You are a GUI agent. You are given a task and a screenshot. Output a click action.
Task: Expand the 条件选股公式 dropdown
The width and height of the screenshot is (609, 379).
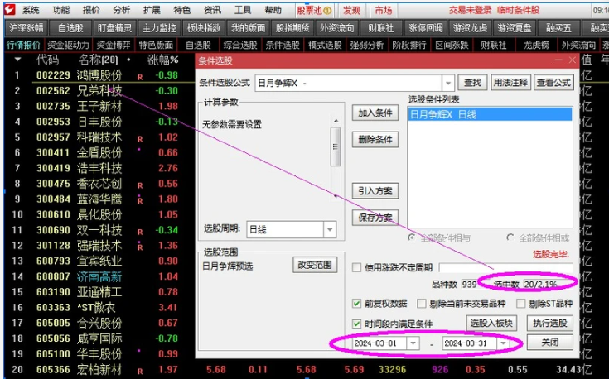point(448,83)
